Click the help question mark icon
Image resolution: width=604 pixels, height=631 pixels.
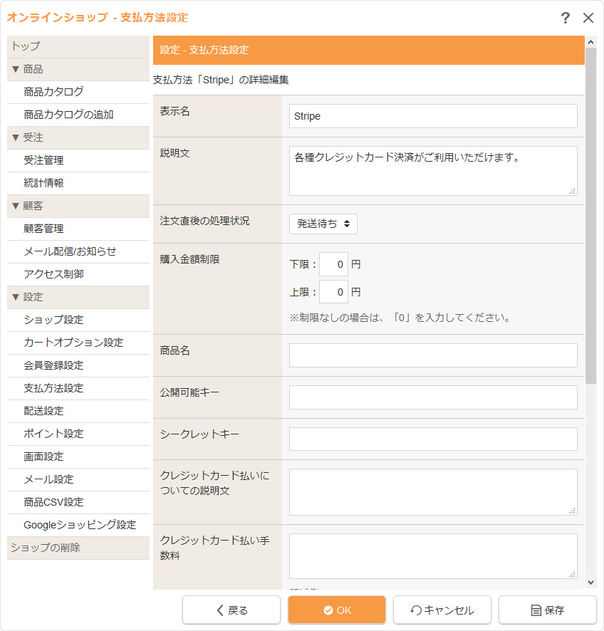click(566, 18)
